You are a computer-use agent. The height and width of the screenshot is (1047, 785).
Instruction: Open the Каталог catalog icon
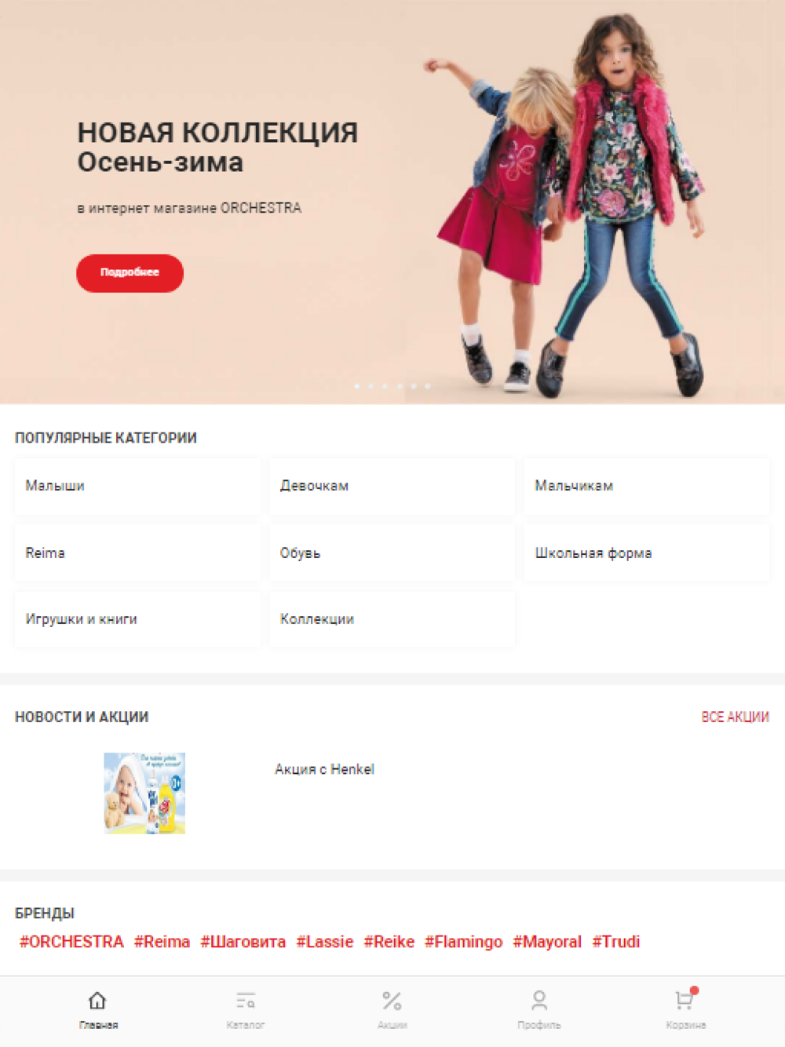tap(246, 1001)
